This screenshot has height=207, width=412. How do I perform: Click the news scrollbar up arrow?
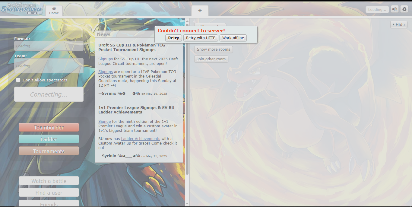(x=187, y=21)
